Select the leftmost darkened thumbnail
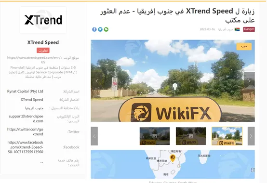This screenshot has height=183, width=267. (x=155, y=136)
